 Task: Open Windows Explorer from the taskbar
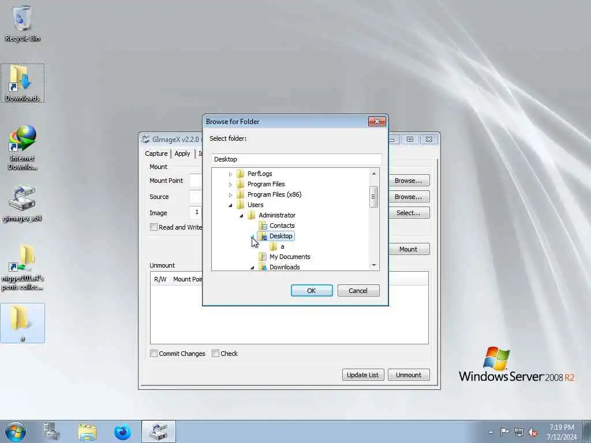[x=87, y=431]
